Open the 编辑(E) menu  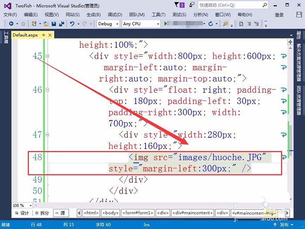30,15
